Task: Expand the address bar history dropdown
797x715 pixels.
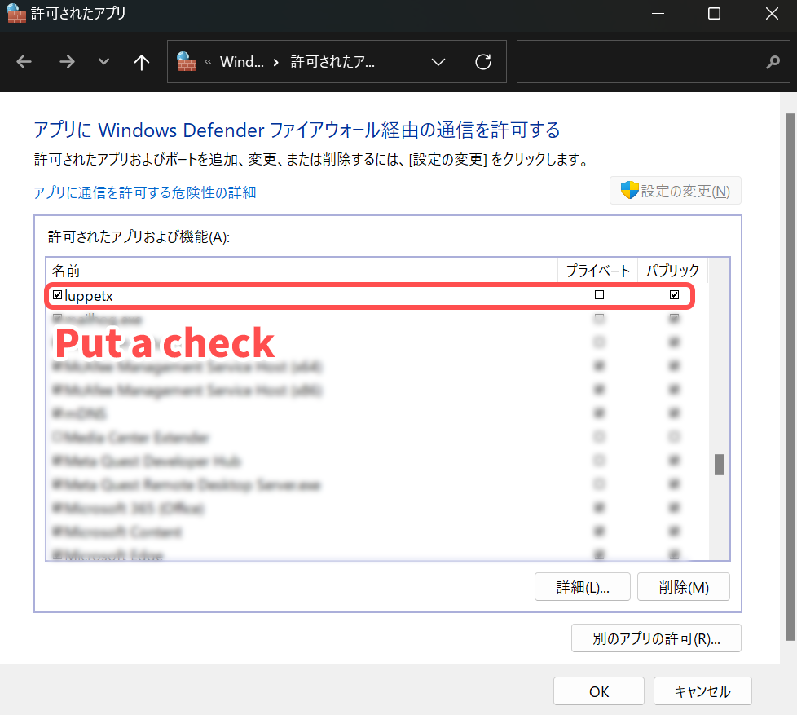Action: click(438, 62)
